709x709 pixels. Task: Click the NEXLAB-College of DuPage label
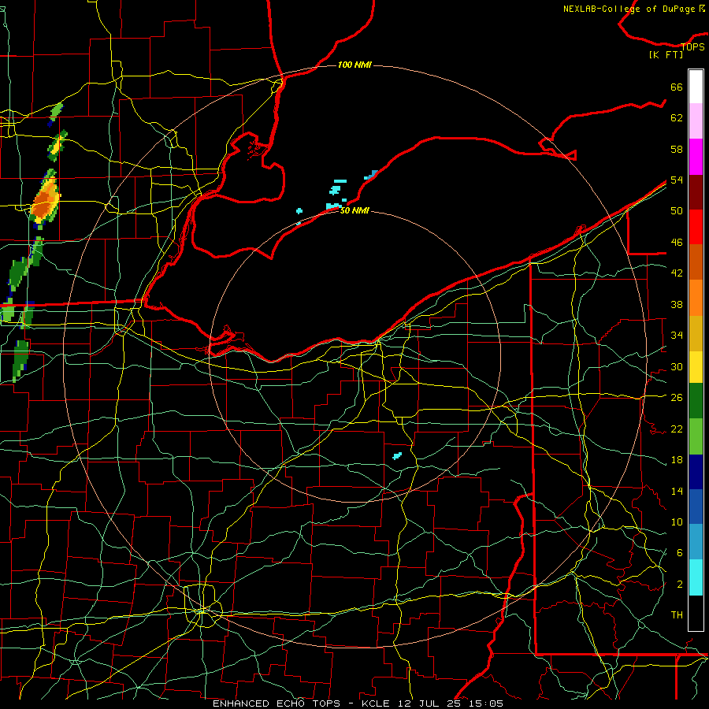(x=634, y=9)
